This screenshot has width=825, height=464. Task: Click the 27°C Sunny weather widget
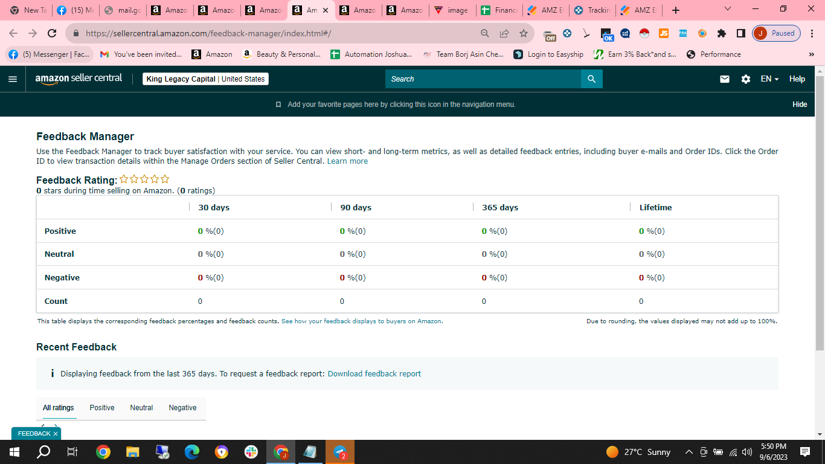638,452
